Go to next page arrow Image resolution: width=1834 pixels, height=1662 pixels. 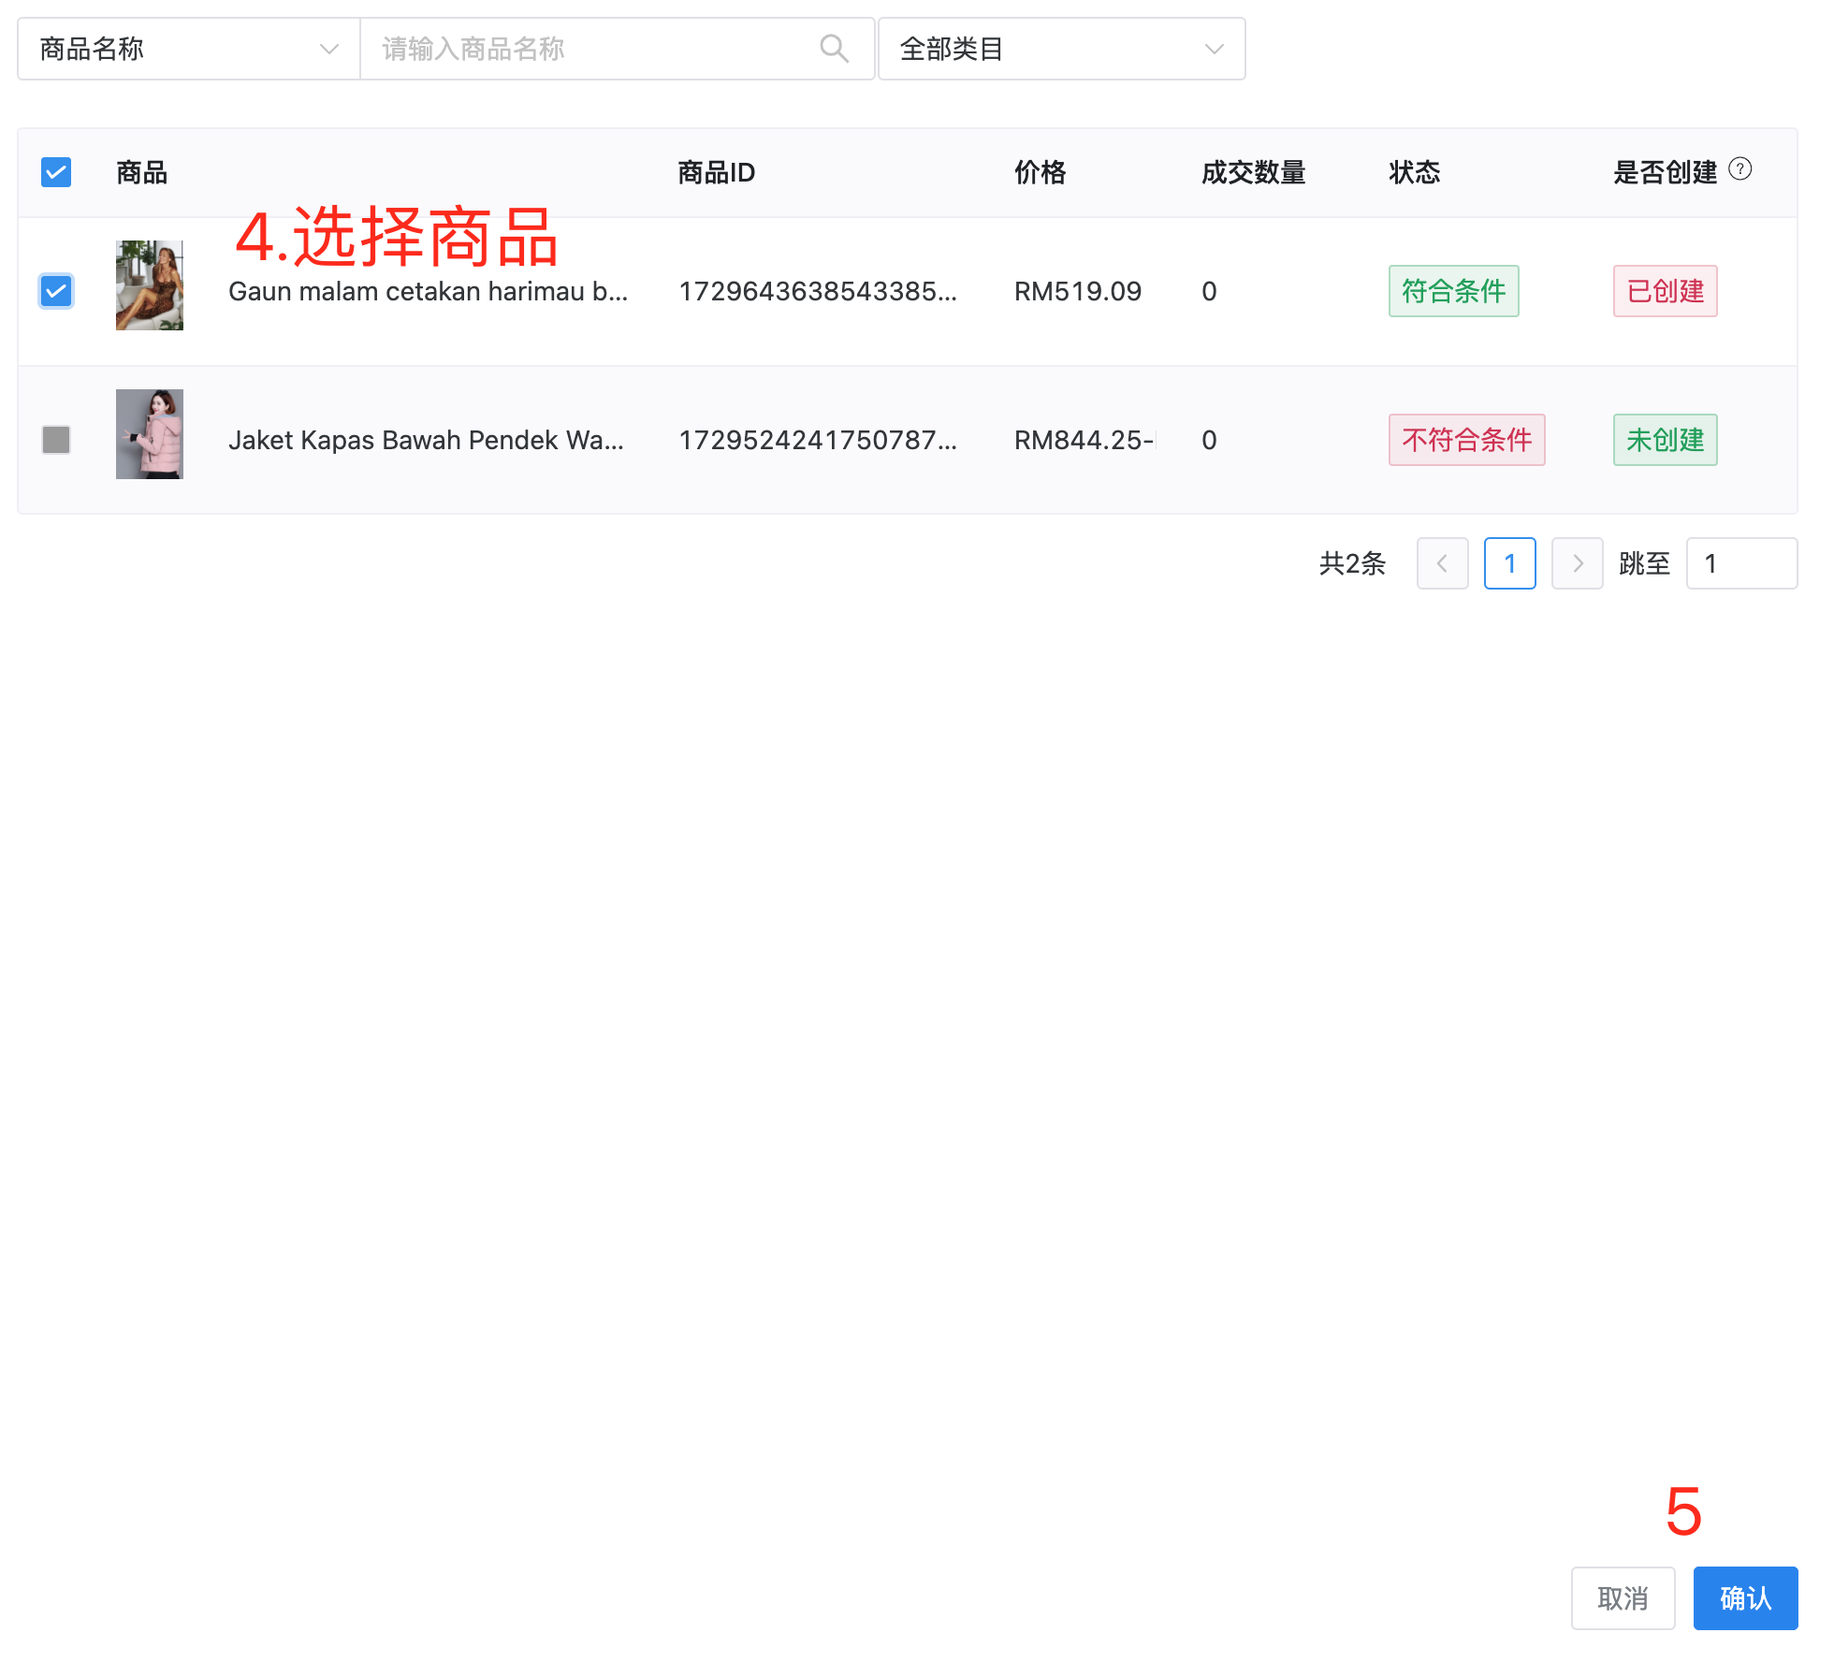tap(1577, 563)
